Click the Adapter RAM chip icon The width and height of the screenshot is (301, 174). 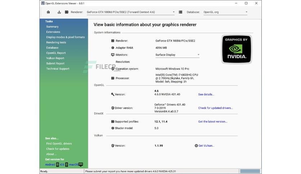pyautogui.click(x=113, y=48)
